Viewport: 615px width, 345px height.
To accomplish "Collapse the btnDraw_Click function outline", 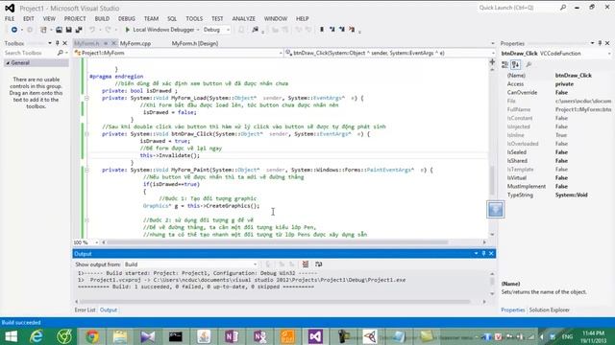I will click(x=86, y=134).
